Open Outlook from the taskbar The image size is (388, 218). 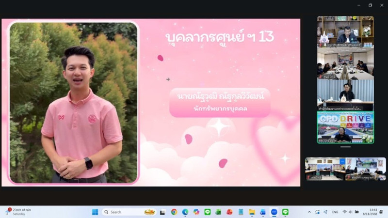click(263, 212)
